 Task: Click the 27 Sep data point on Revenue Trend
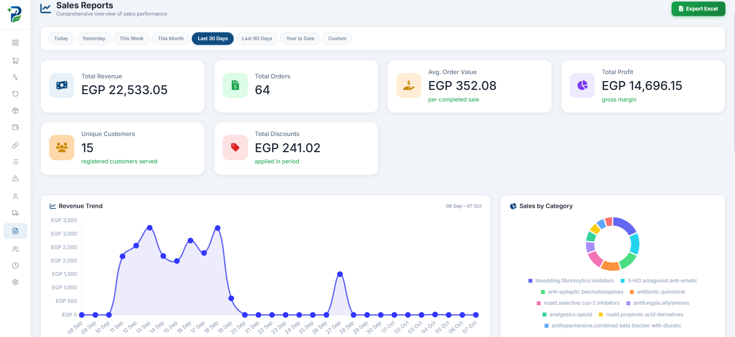pos(340,274)
